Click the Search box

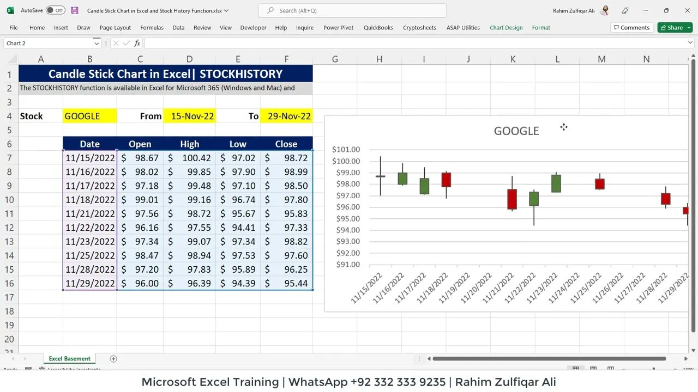pyautogui.click(x=352, y=10)
